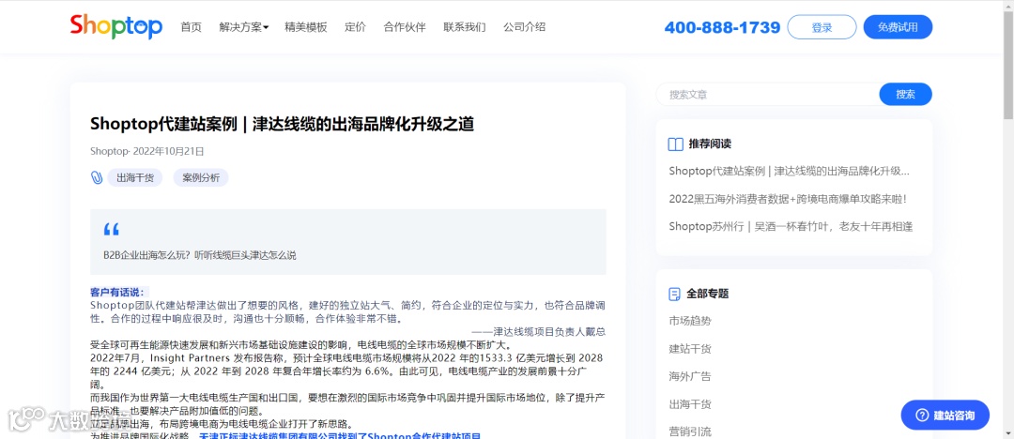Click the Shoptop logo
Image resolution: width=1014 pixels, height=439 pixels.
click(116, 26)
